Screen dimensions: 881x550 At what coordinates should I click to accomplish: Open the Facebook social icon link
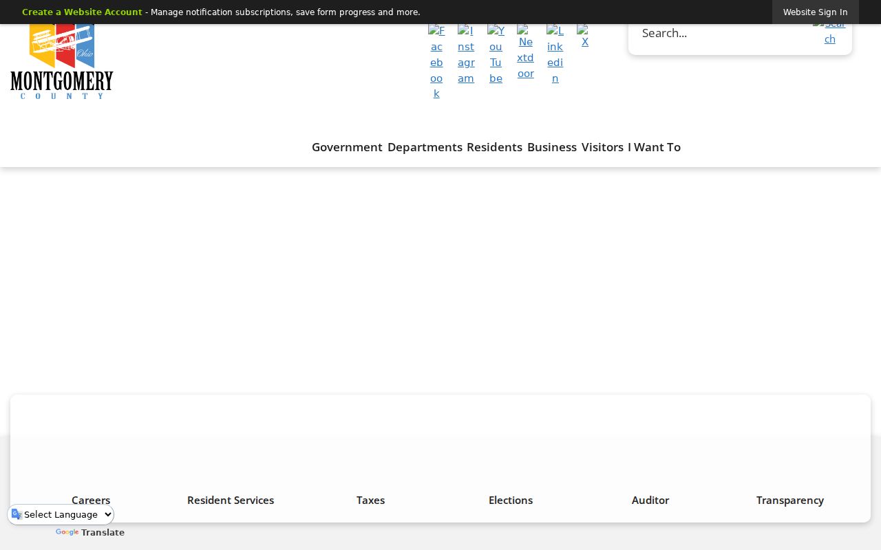tap(436, 62)
